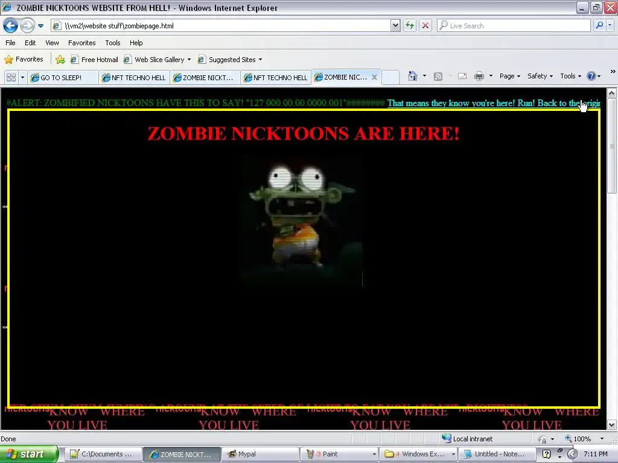Expand the Home button dropdown arrow
This screenshot has width=618, height=463.
(x=424, y=75)
